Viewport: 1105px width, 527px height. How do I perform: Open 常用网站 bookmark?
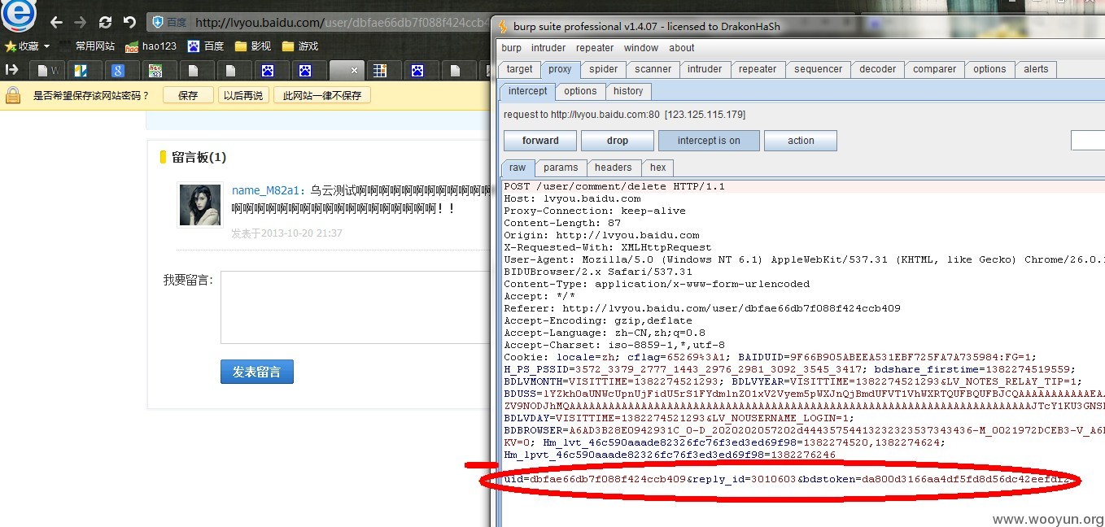pyautogui.click(x=95, y=46)
